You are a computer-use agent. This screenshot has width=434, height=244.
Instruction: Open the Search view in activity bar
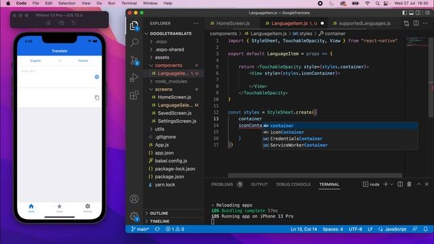[134, 42]
